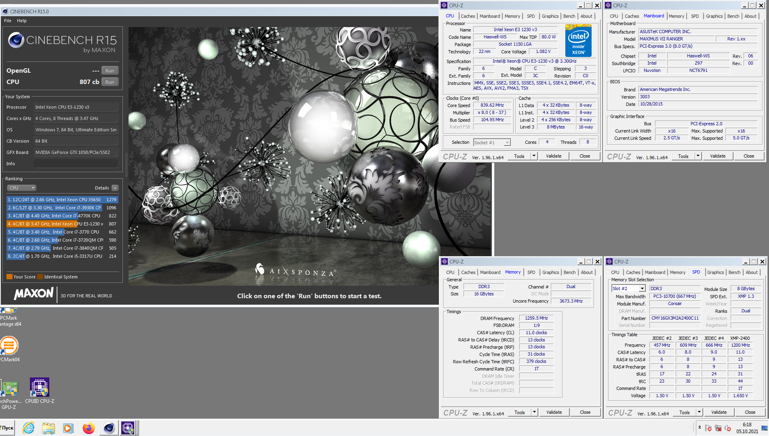The width and height of the screenshot is (769, 436).
Task: Select the Memory tab in the Mainboard window
Action: pyautogui.click(x=676, y=16)
